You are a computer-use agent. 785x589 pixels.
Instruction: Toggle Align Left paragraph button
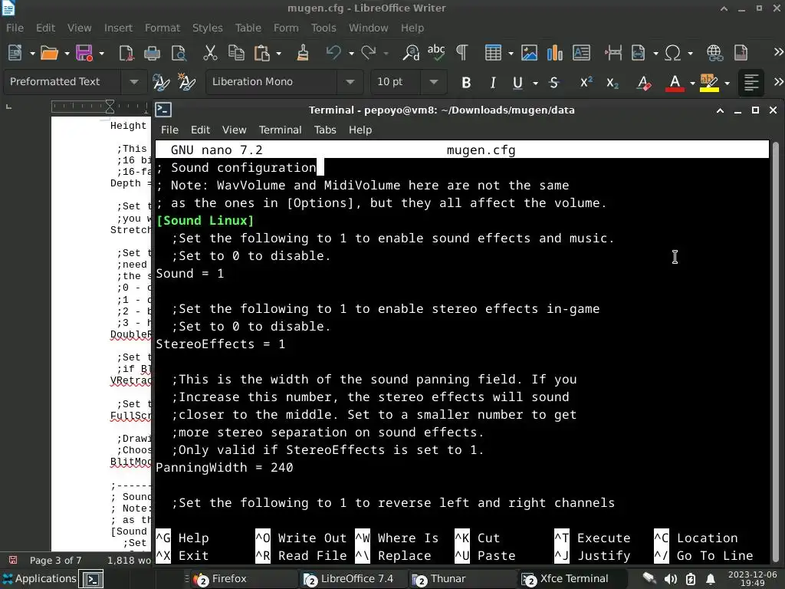click(751, 83)
